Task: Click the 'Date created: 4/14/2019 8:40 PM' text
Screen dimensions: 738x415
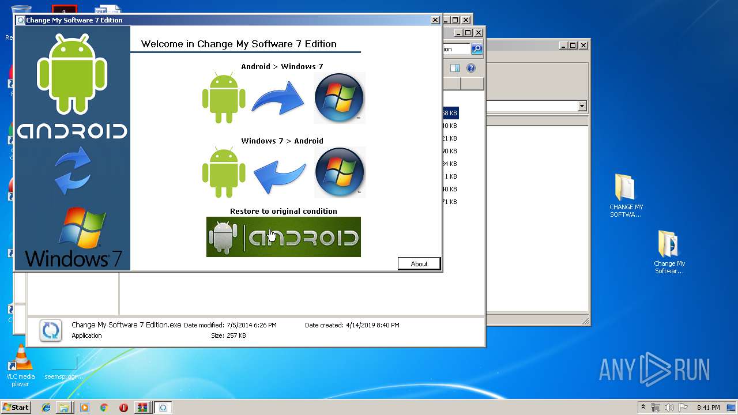Action: pos(352,325)
